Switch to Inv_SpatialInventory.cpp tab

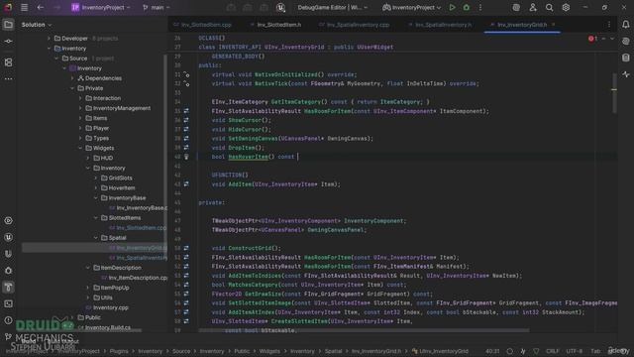(x=355, y=25)
